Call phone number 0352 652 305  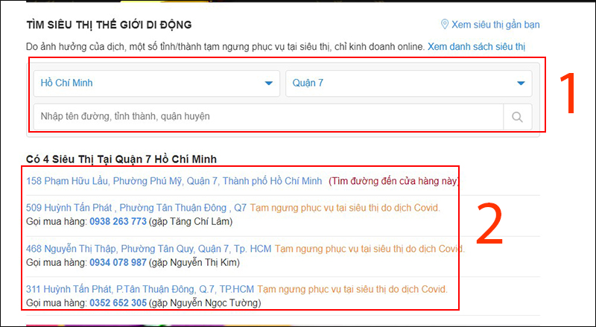click(118, 303)
